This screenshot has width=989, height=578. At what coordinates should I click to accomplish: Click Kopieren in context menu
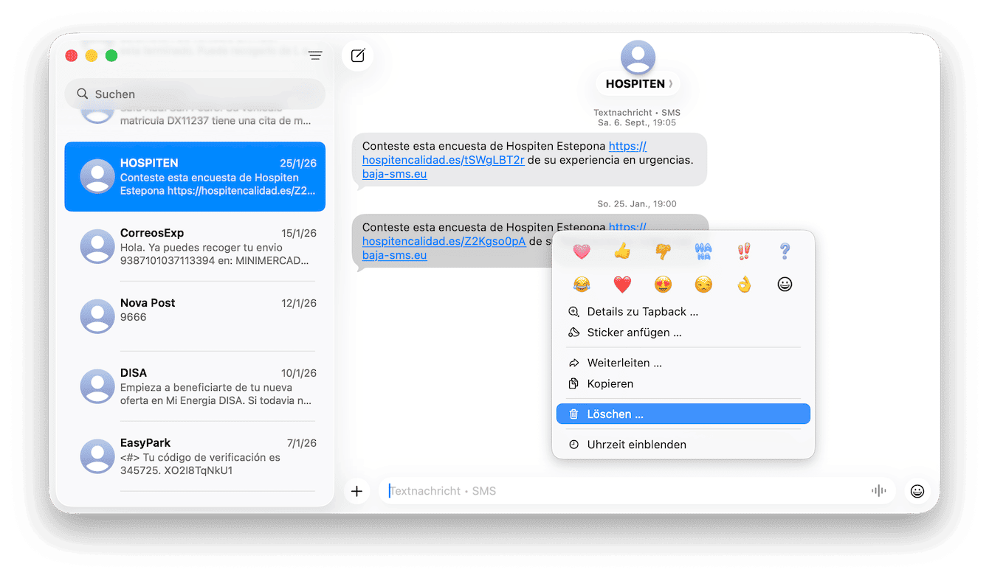(x=683, y=383)
